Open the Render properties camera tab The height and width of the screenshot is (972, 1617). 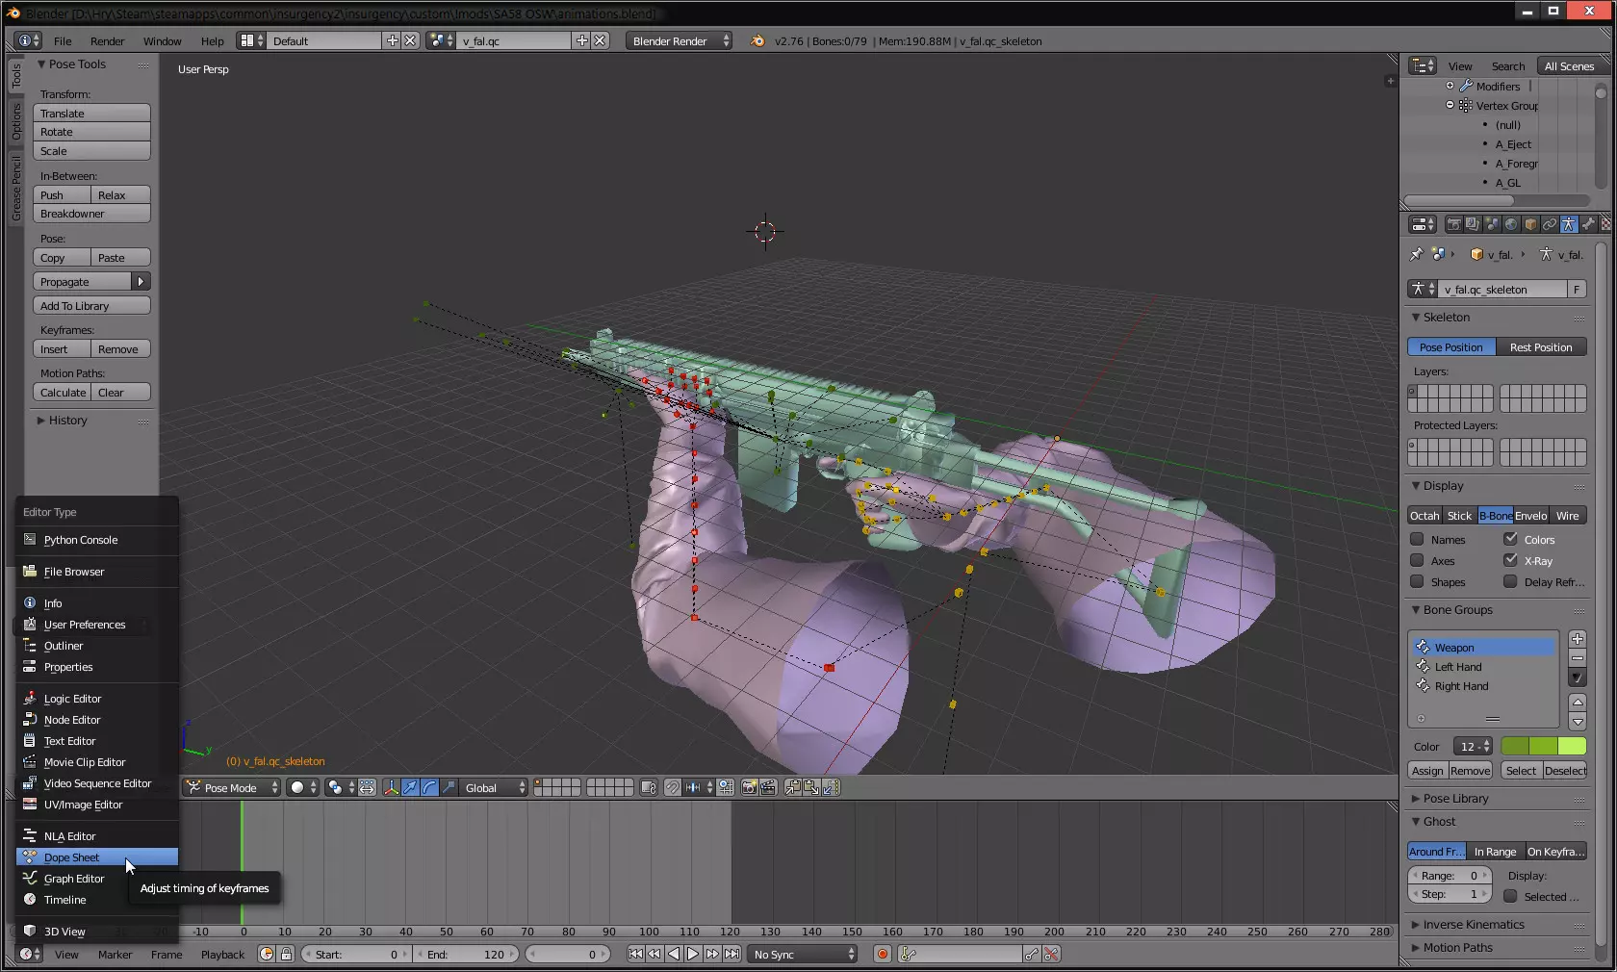pyautogui.click(x=1453, y=224)
